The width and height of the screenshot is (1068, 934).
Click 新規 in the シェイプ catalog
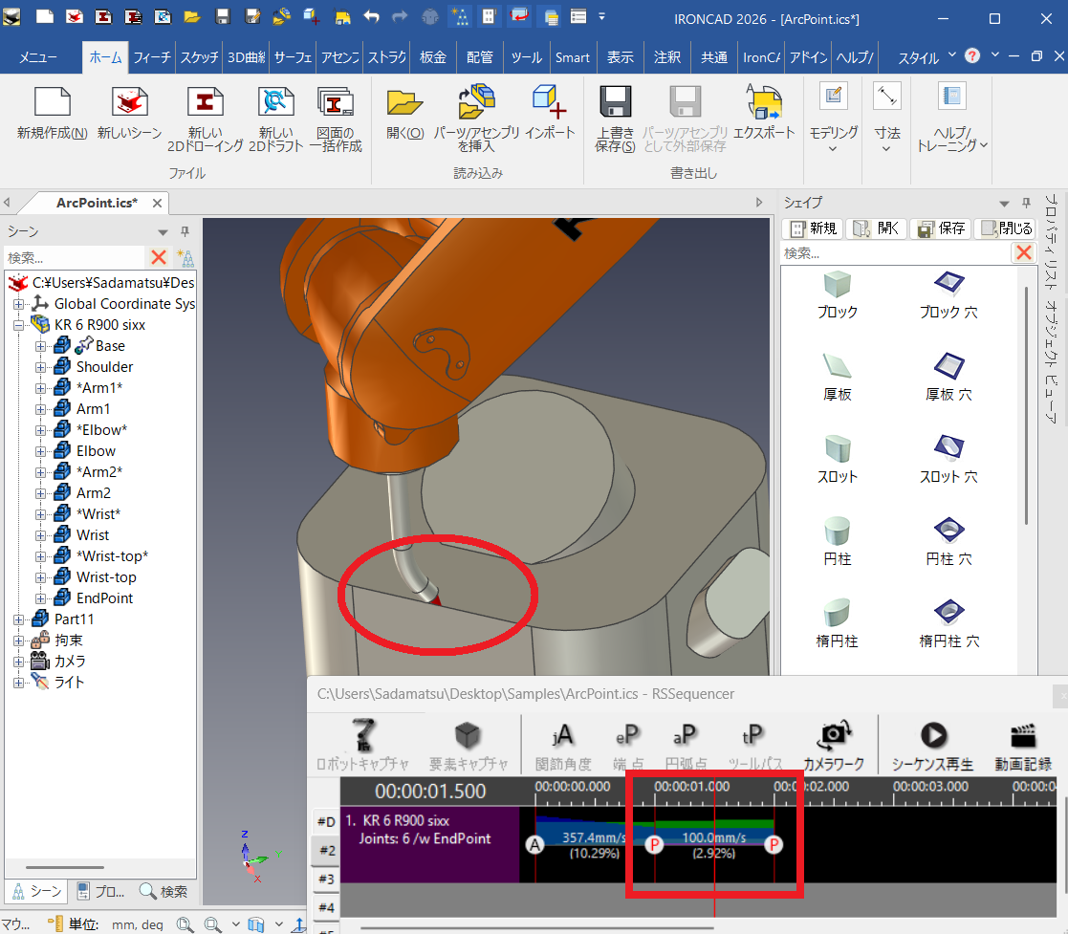click(814, 228)
